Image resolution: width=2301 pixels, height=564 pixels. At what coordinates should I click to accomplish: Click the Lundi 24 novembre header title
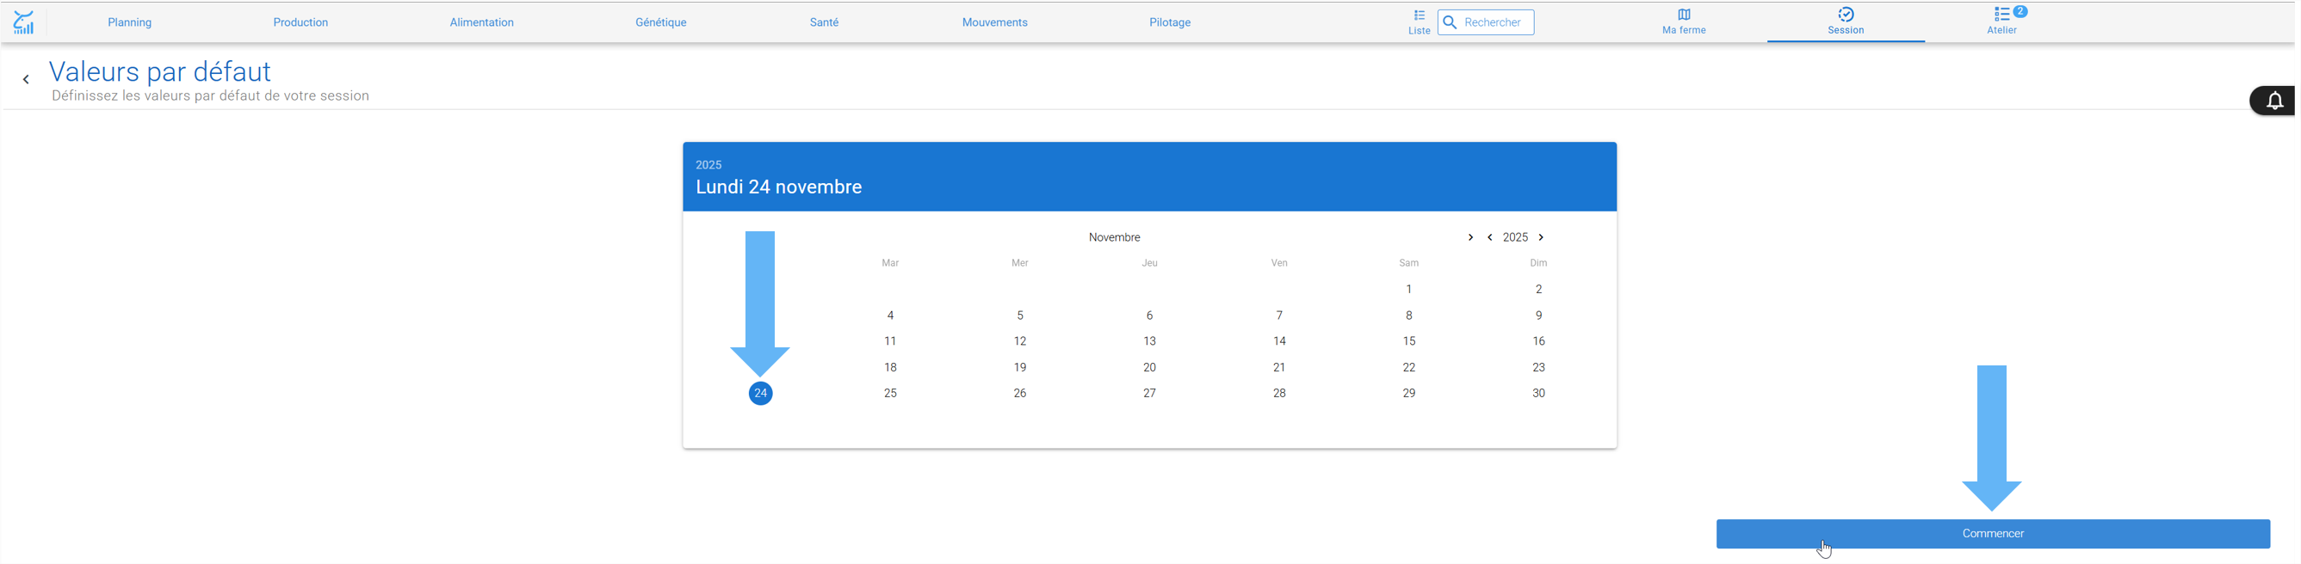click(x=779, y=187)
